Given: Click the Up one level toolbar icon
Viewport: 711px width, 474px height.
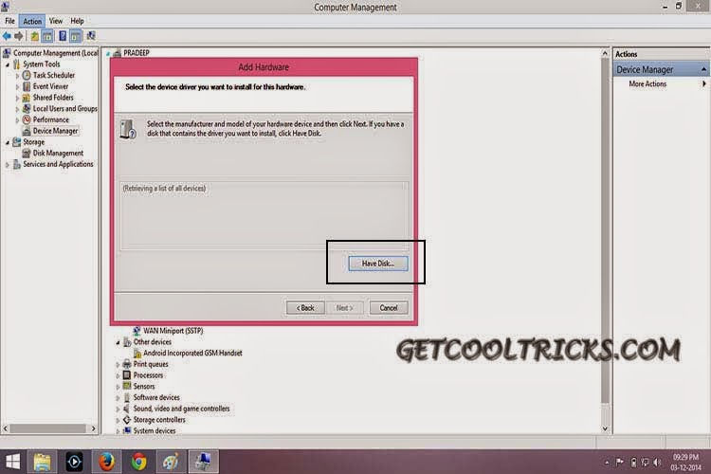Looking at the screenshot, I should pyautogui.click(x=34, y=36).
